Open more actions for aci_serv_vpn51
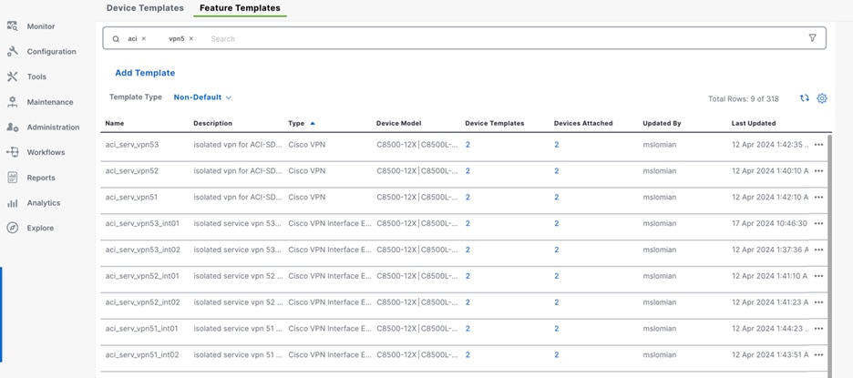The height and width of the screenshot is (378, 853). coord(818,197)
